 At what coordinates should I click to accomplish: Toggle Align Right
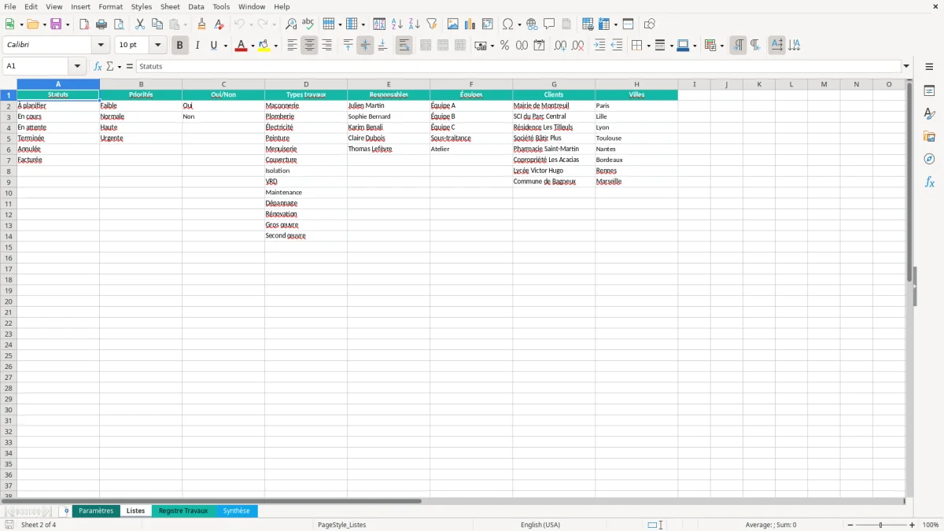pos(326,46)
